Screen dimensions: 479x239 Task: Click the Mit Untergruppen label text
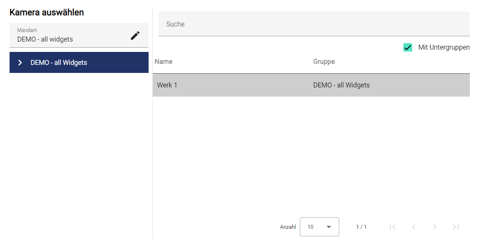[444, 47]
